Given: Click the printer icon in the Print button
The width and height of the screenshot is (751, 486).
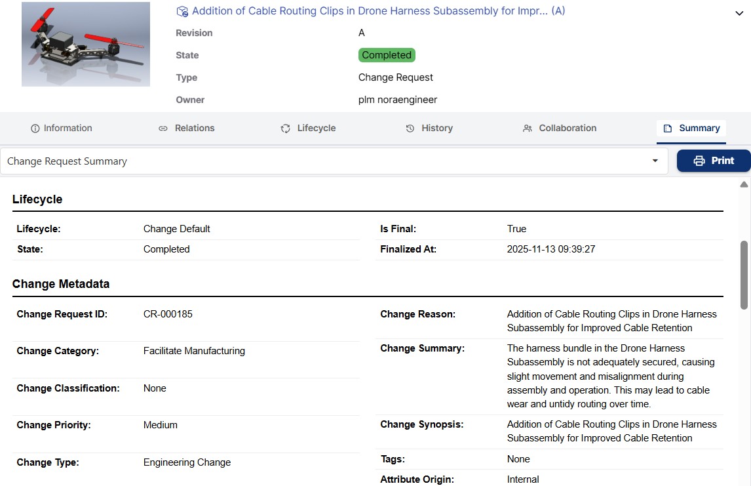Looking at the screenshot, I should click(x=699, y=161).
